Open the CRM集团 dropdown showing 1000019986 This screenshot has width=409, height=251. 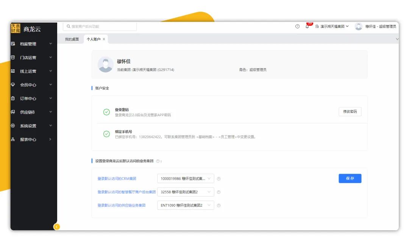[186, 179]
